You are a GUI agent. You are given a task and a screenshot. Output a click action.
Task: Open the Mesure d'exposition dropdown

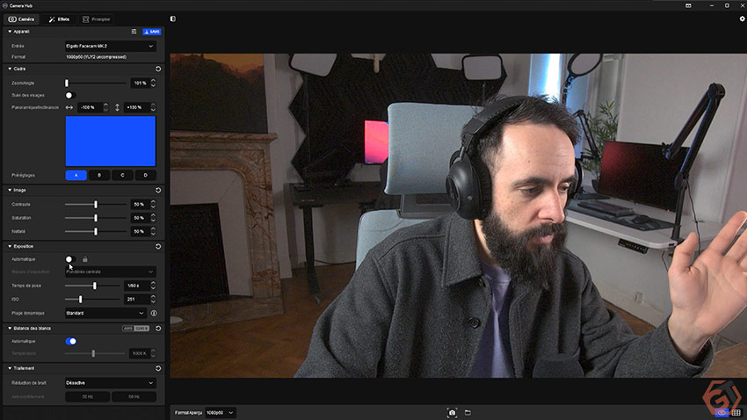point(110,272)
